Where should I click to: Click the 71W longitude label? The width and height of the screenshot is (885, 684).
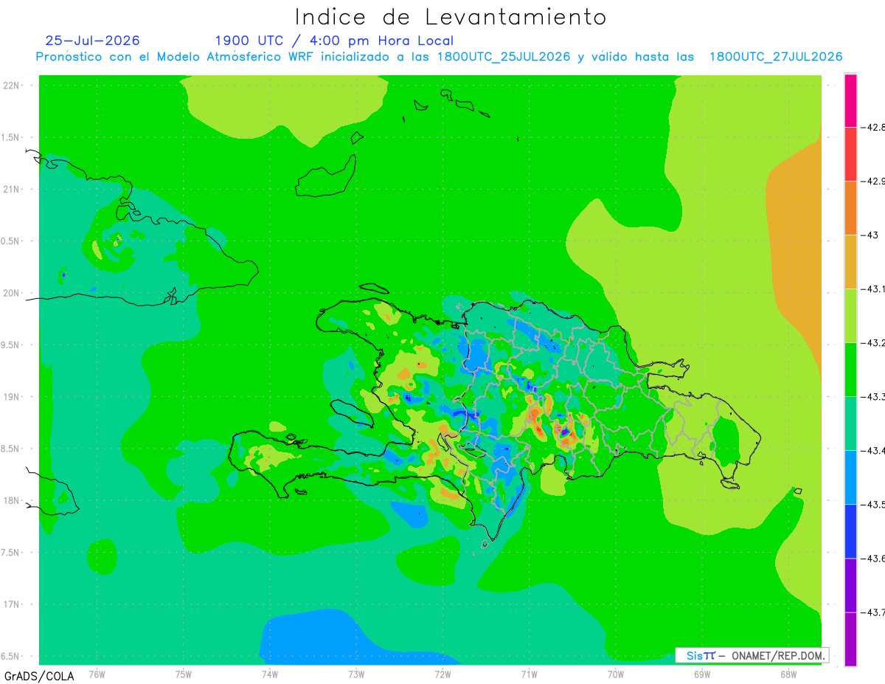pyautogui.click(x=529, y=674)
